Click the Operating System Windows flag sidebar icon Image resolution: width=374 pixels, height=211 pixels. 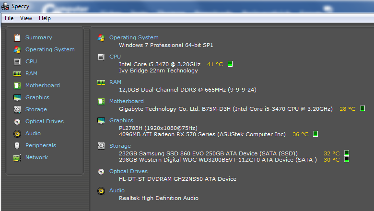[17, 49]
